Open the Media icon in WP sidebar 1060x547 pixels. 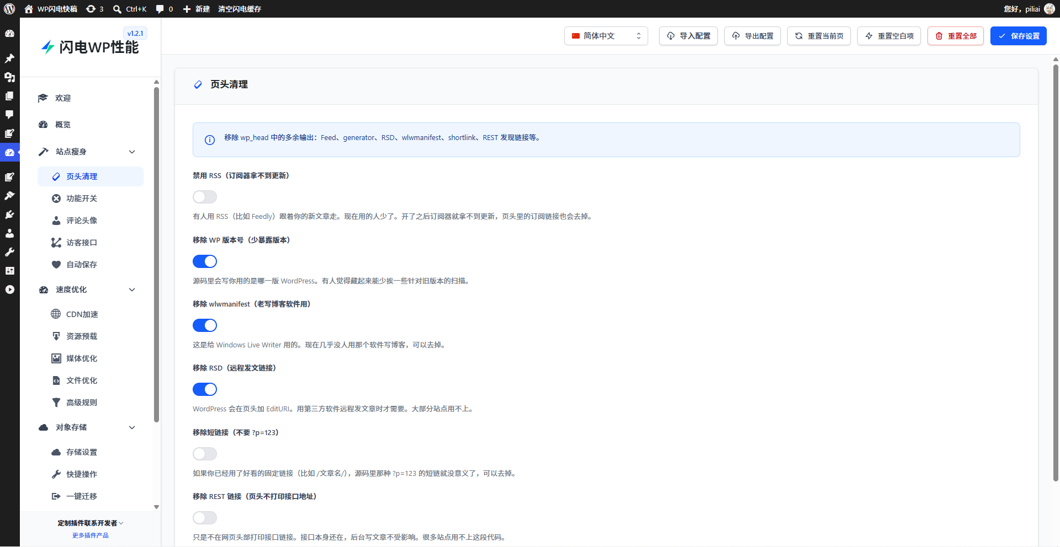click(9, 77)
